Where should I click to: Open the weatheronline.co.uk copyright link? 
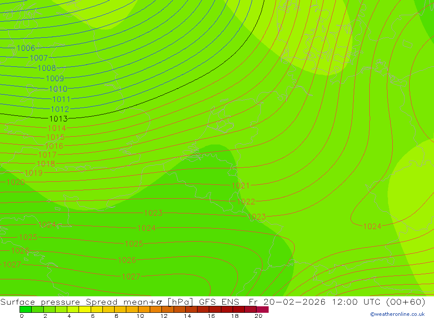[x=398, y=314]
